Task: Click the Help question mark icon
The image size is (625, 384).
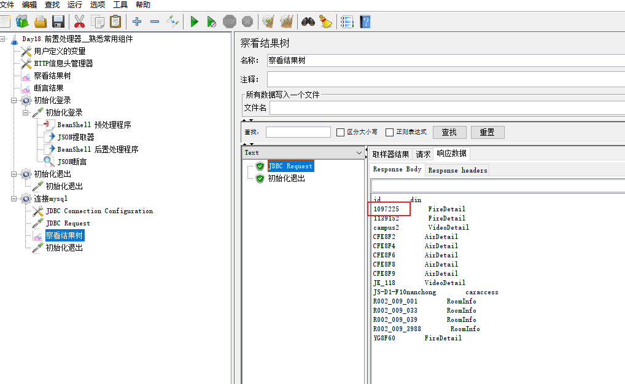Action: pos(365,22)
